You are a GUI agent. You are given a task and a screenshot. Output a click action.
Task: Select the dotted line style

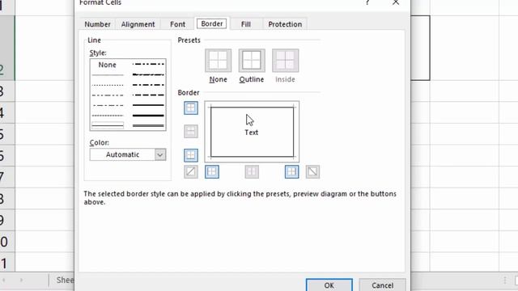pyautogui.click(x=108, y=85)
